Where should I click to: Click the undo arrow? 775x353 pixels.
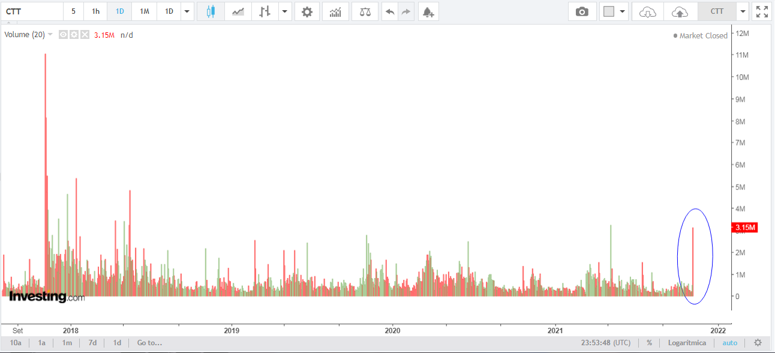(x=390, y=11)
